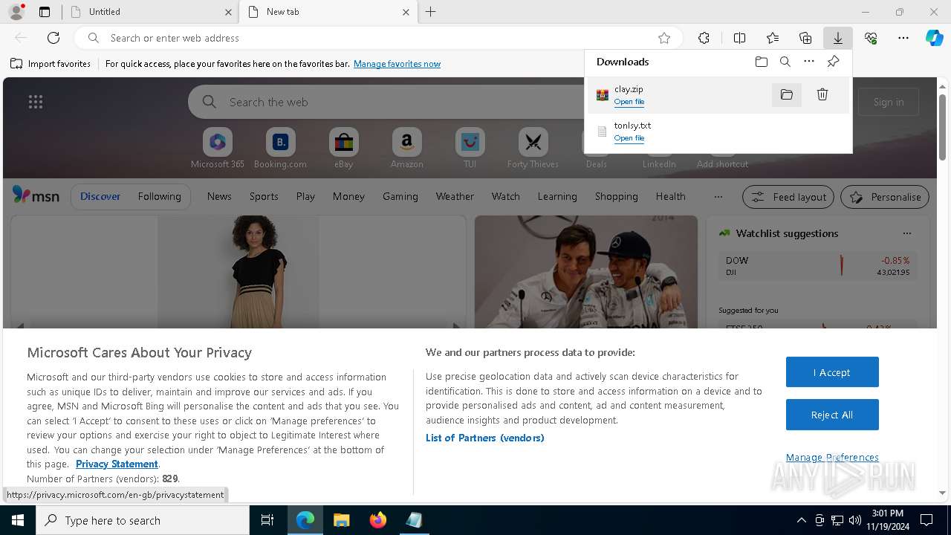Open Favorites list icon

click(x=773, y=38)
